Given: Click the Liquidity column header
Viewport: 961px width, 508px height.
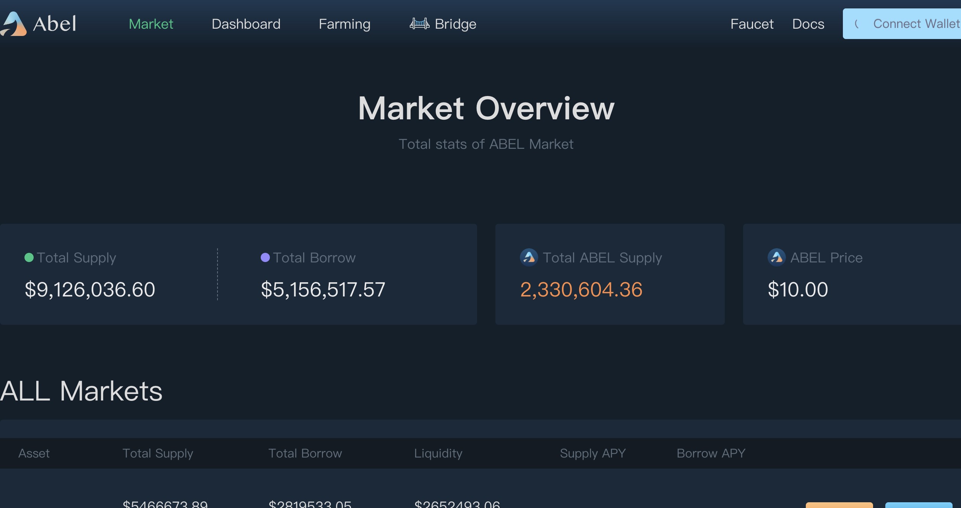Looking at the screenshot, I should 438,453.
